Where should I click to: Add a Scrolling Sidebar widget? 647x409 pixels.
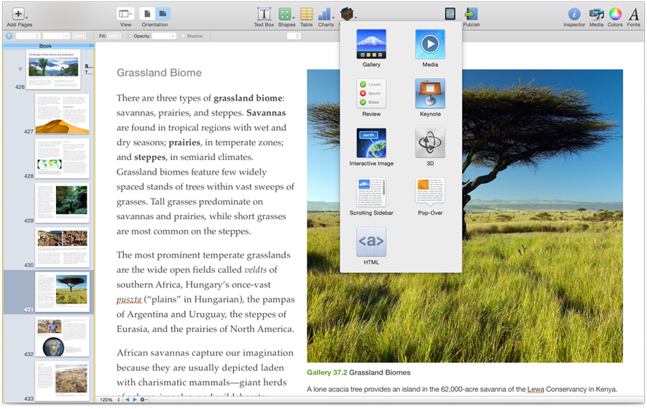click(x=372, y=193)
